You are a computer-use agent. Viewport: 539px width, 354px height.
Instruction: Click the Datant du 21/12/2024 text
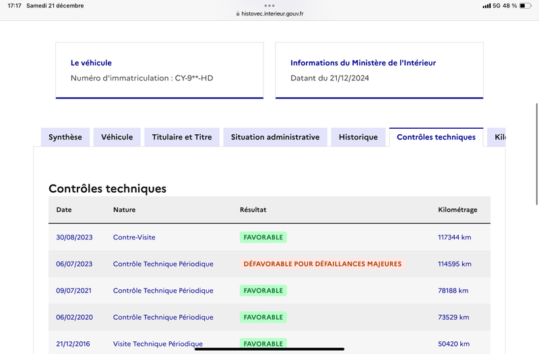[x=329, y=78]
